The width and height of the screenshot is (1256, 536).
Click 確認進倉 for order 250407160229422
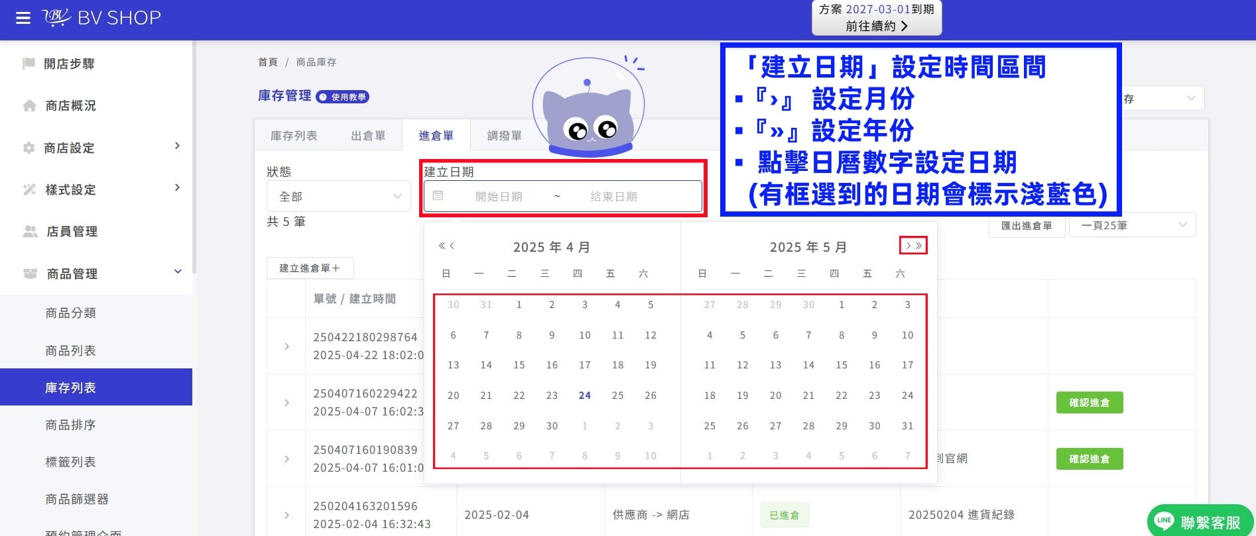coord(1090,403)
